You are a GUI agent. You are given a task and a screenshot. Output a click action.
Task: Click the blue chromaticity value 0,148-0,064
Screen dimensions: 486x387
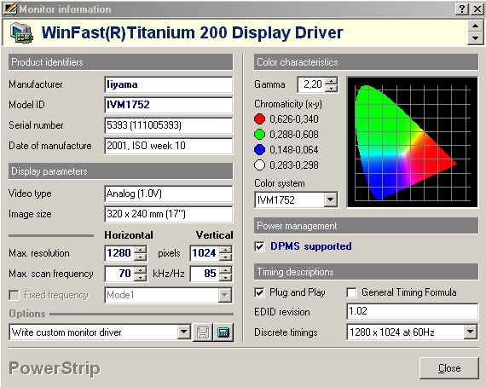[294, 150]
